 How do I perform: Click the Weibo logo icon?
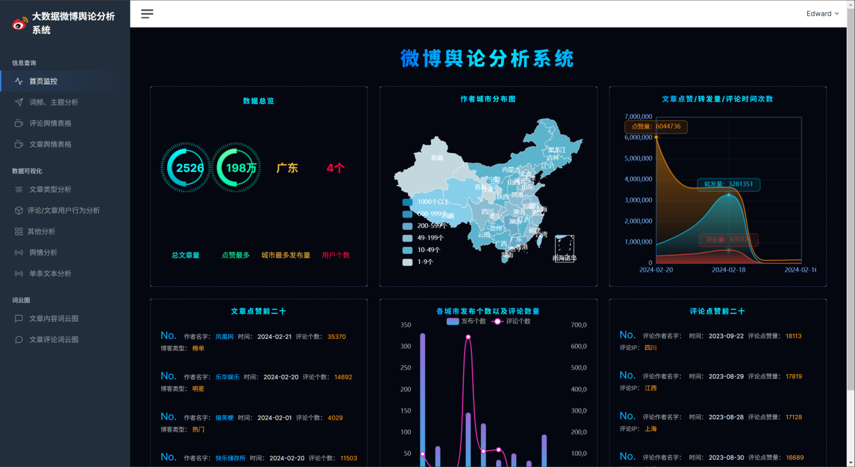20,23
